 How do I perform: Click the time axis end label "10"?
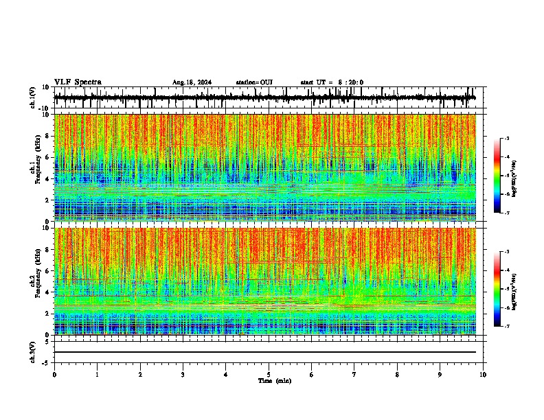483,375
